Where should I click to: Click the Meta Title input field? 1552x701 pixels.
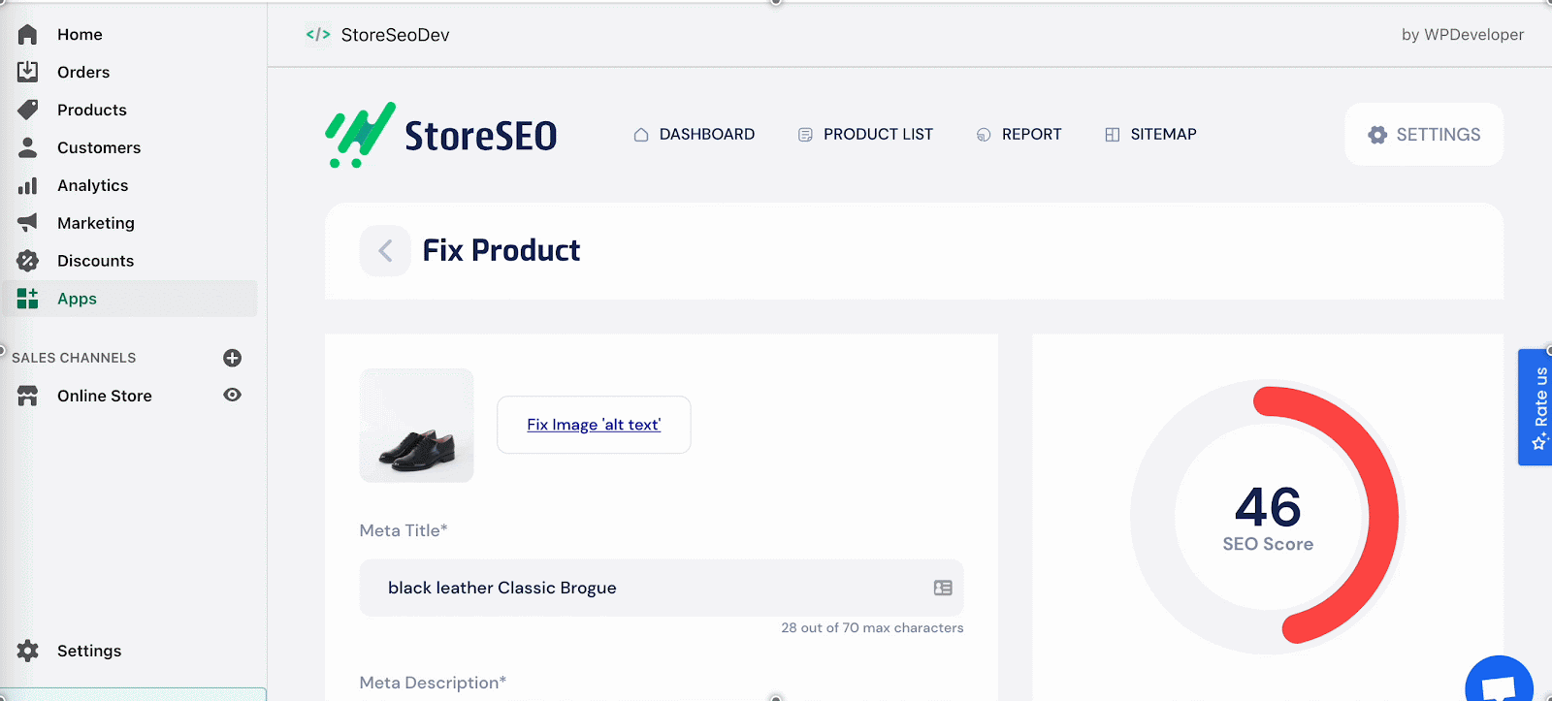point(662,588)
